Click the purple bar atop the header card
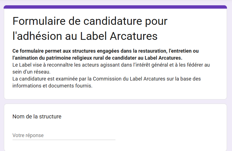Viewport: 232px width, 151px height. (x=115, y=7)
